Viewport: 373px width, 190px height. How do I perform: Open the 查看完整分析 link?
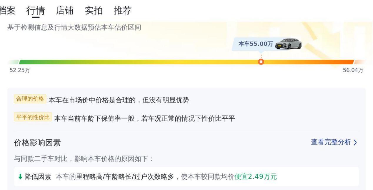click(331, 142)
